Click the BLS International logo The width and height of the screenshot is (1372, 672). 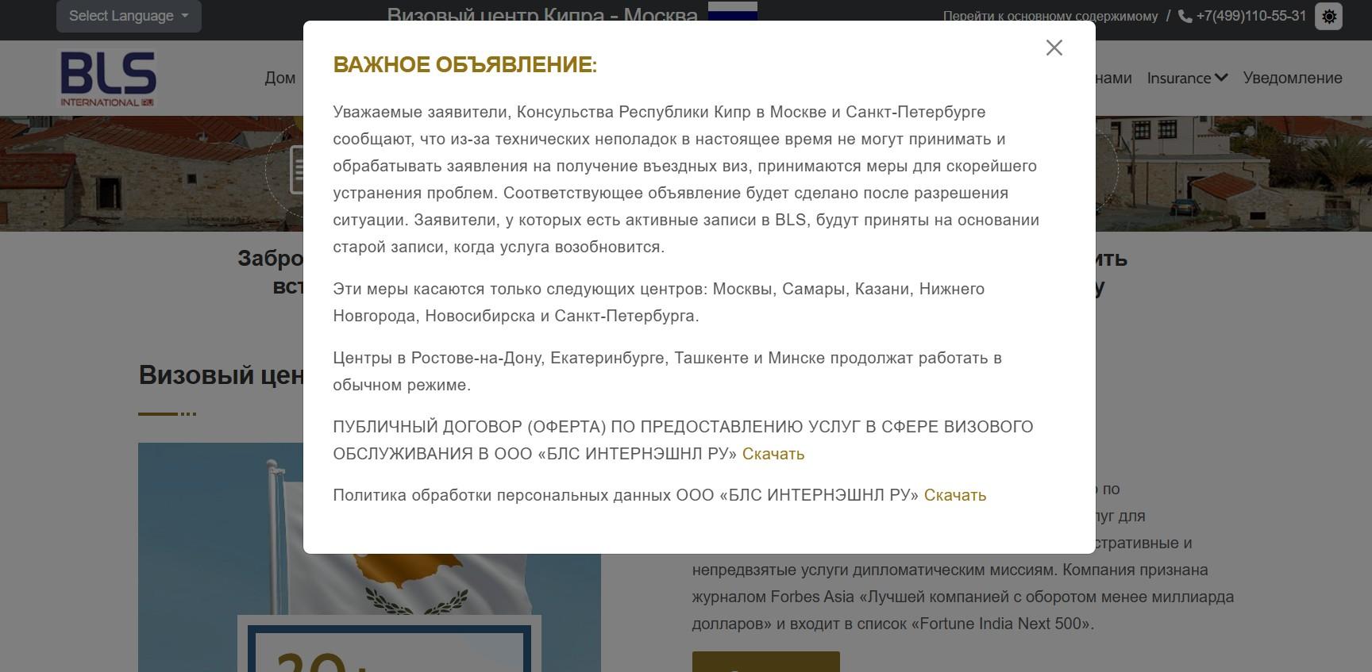pyautogui.click(x=109, y=79)
